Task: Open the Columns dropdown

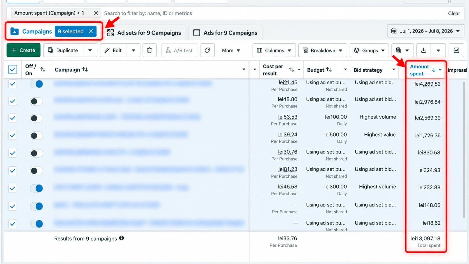Action: 274,50
